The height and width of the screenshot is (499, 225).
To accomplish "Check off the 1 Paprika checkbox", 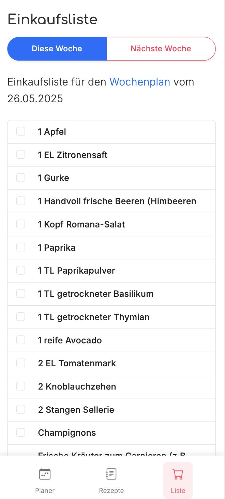I will pos(21,247).
